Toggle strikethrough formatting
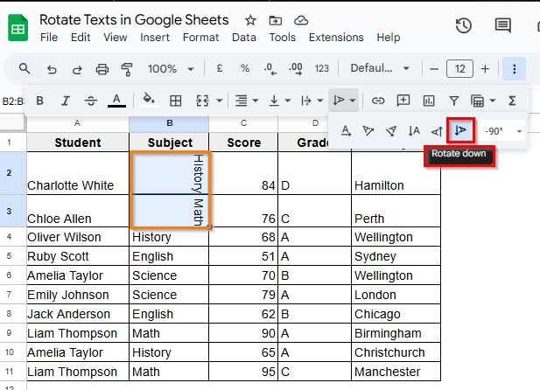The image size is (540, 390). 90,101
